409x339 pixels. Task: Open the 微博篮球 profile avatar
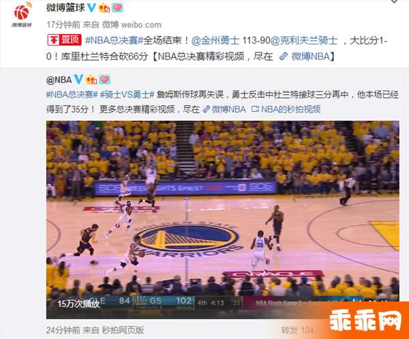(22, 14)
